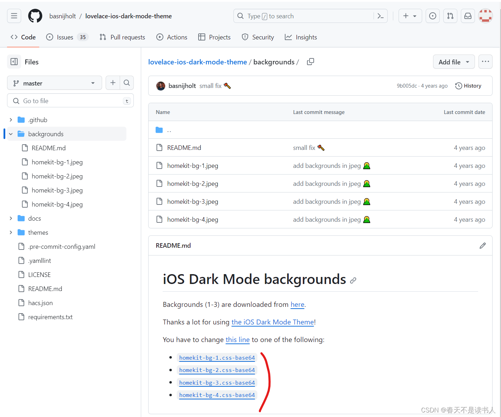This screenshot has width=501, height=417.
Task: Open the master branch dropdown
Action: point(55,83)
